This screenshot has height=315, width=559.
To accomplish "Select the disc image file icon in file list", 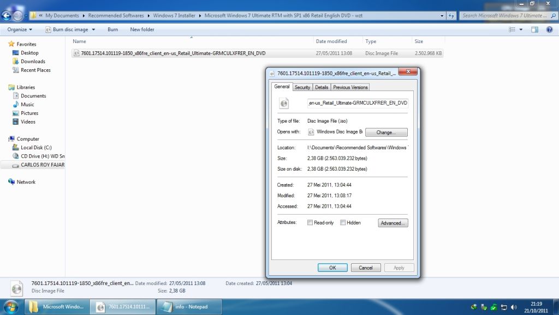I will pos(76,53).
